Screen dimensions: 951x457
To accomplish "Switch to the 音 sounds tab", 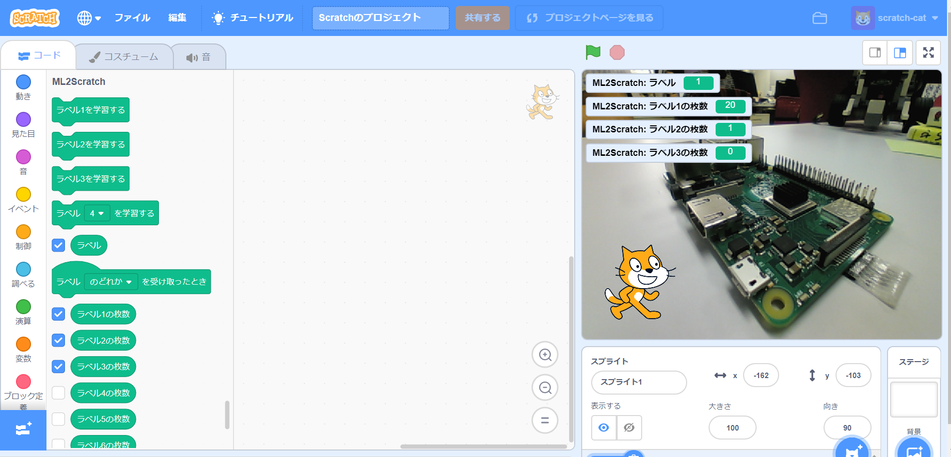I will [199, 57].
